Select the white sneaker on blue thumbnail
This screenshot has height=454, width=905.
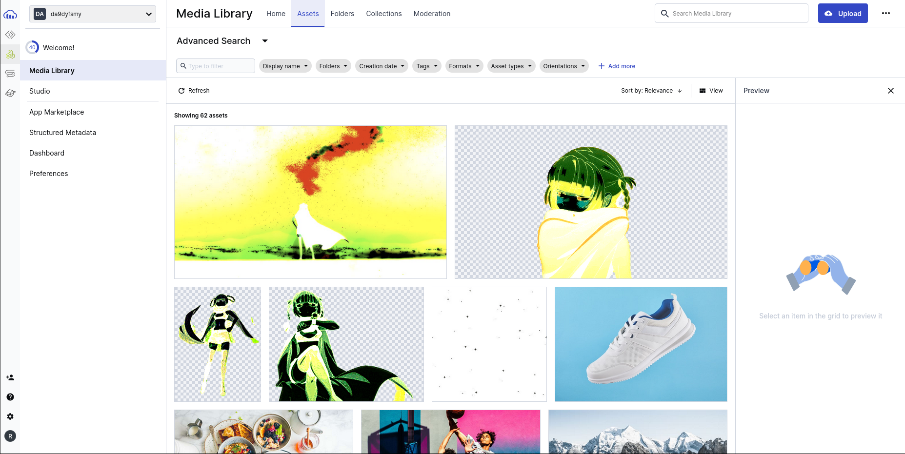(x=641, y=344)
